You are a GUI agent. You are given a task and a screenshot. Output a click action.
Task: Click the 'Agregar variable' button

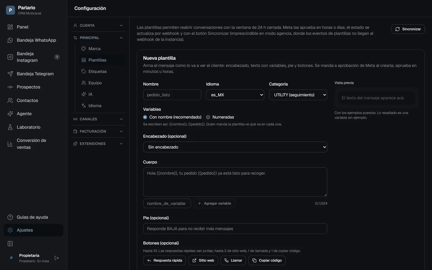pos(214,204)
